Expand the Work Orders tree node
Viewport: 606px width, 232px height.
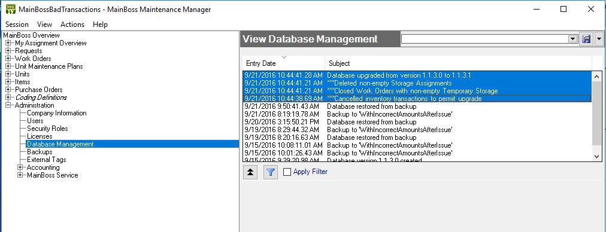pos(8,58)
